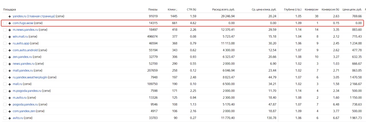Select the 130.78 average click price cell
366x122 pixels.
click(x=272, y=118)
